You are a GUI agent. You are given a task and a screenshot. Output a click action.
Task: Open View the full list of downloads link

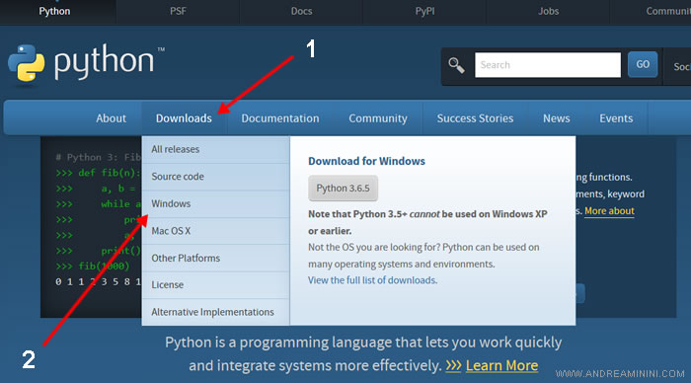click(372, 280)
